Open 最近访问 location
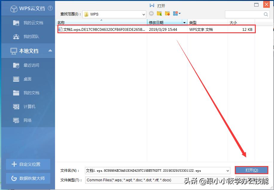 [28, 65]
